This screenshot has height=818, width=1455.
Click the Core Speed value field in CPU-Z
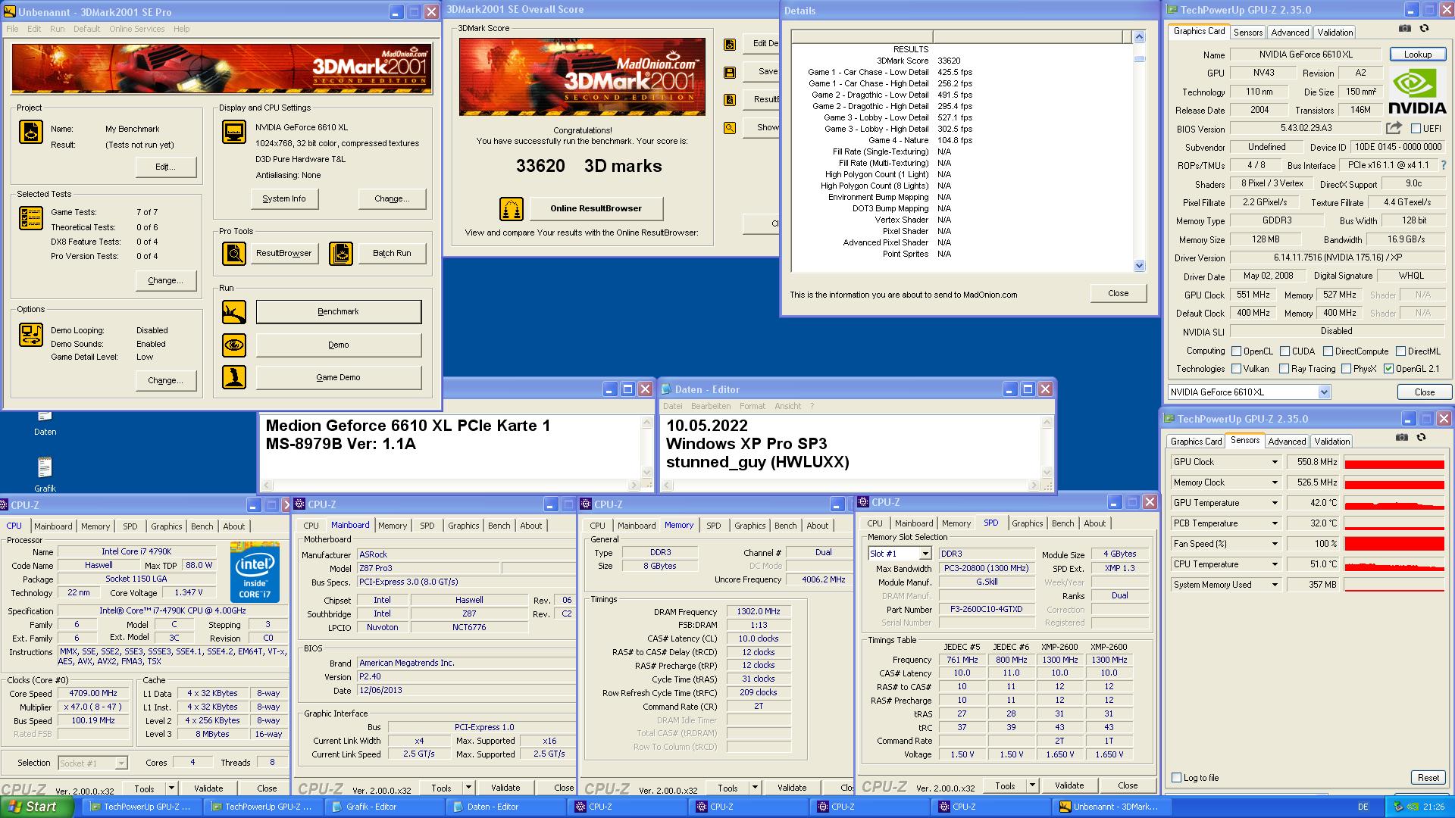tap(94, 693)
